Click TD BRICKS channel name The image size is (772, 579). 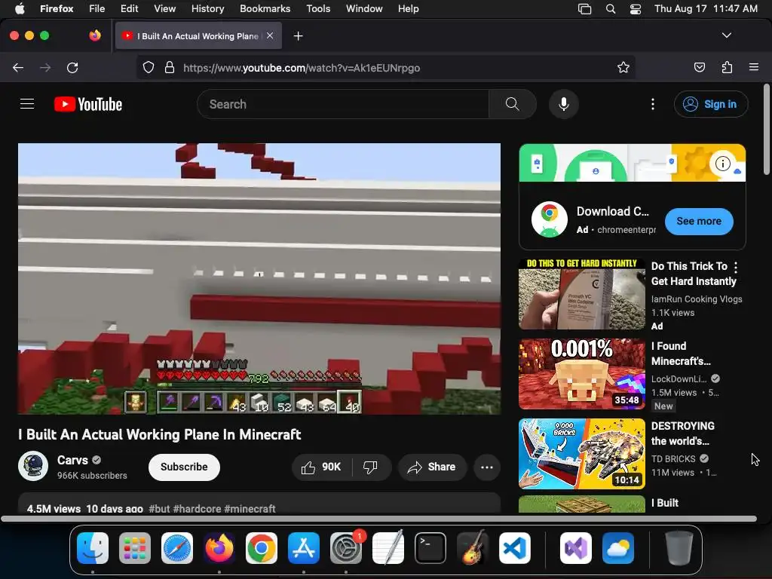click(x=673, y=458)
